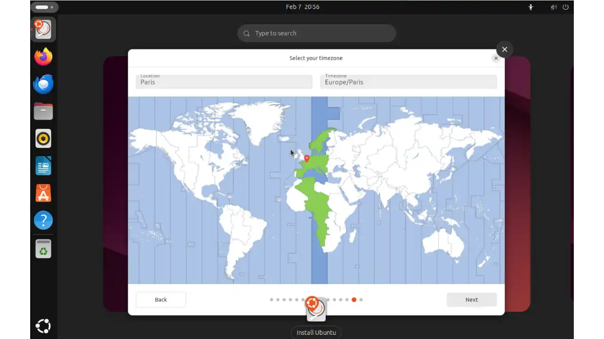Viewport: 604px width, 339px height.
Task: Open the Ubuntu App Center icon
Action: click(43, 193)
